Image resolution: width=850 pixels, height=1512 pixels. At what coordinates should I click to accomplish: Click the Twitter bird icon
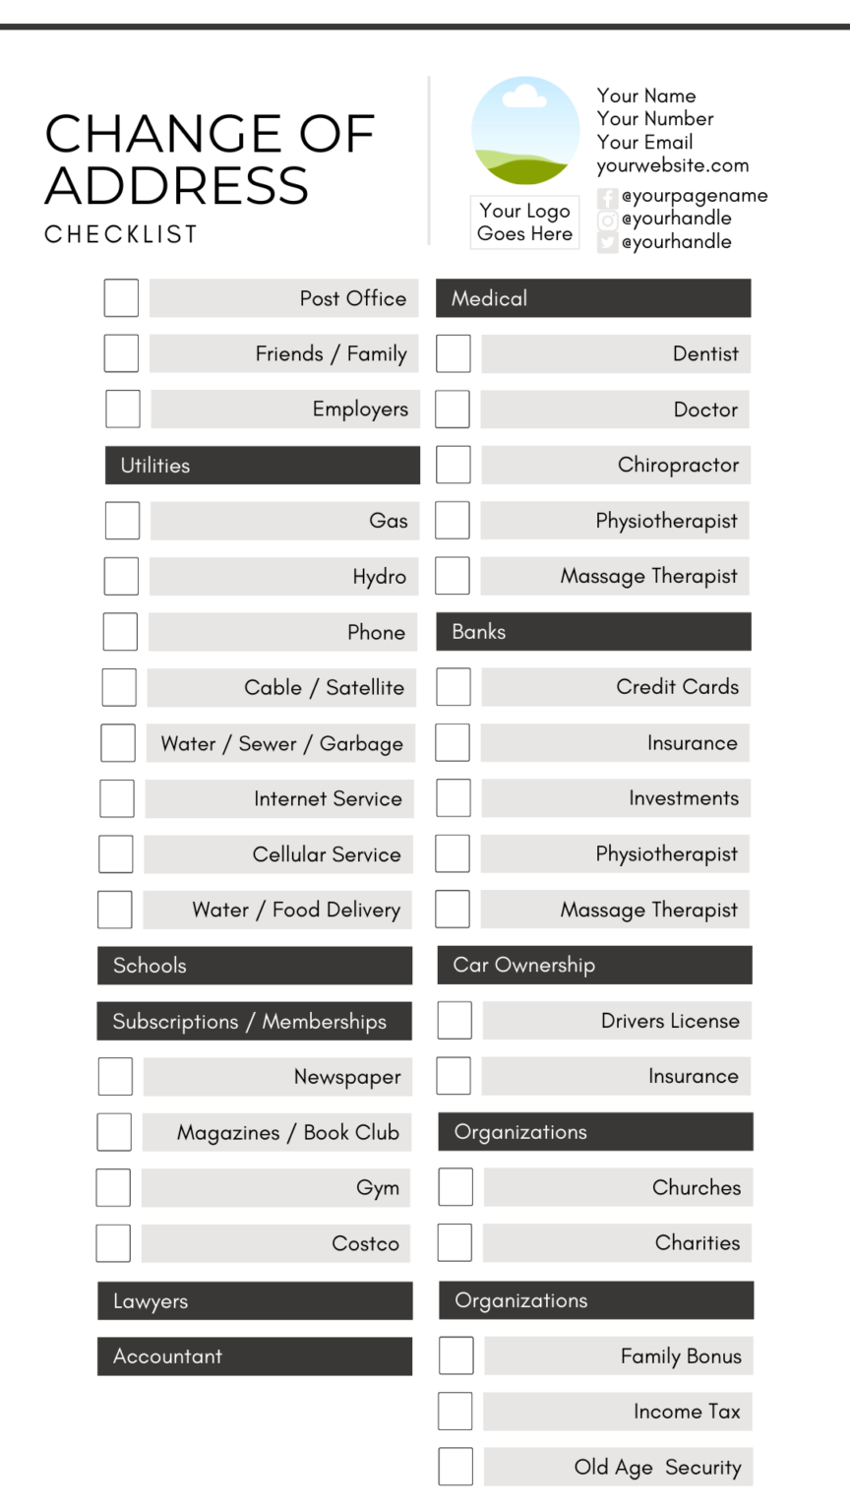point(608,243)
